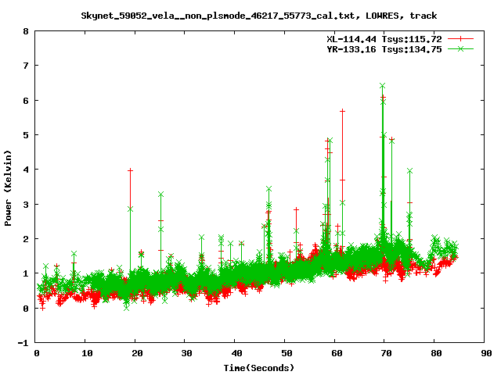Click the x-axis tick label 0
Viewport: 501px width, 375px height.
point(37,353)
